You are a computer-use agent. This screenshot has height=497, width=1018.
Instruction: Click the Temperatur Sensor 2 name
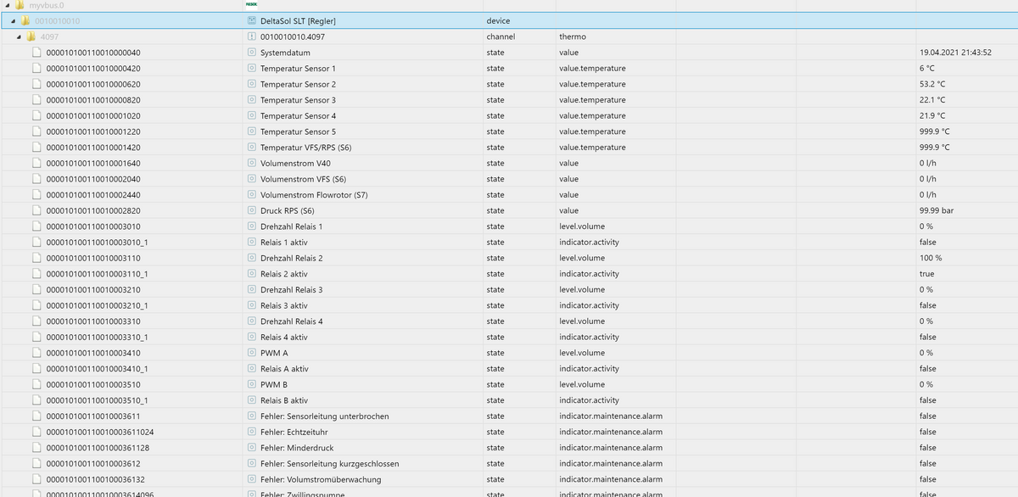[298, 84]
